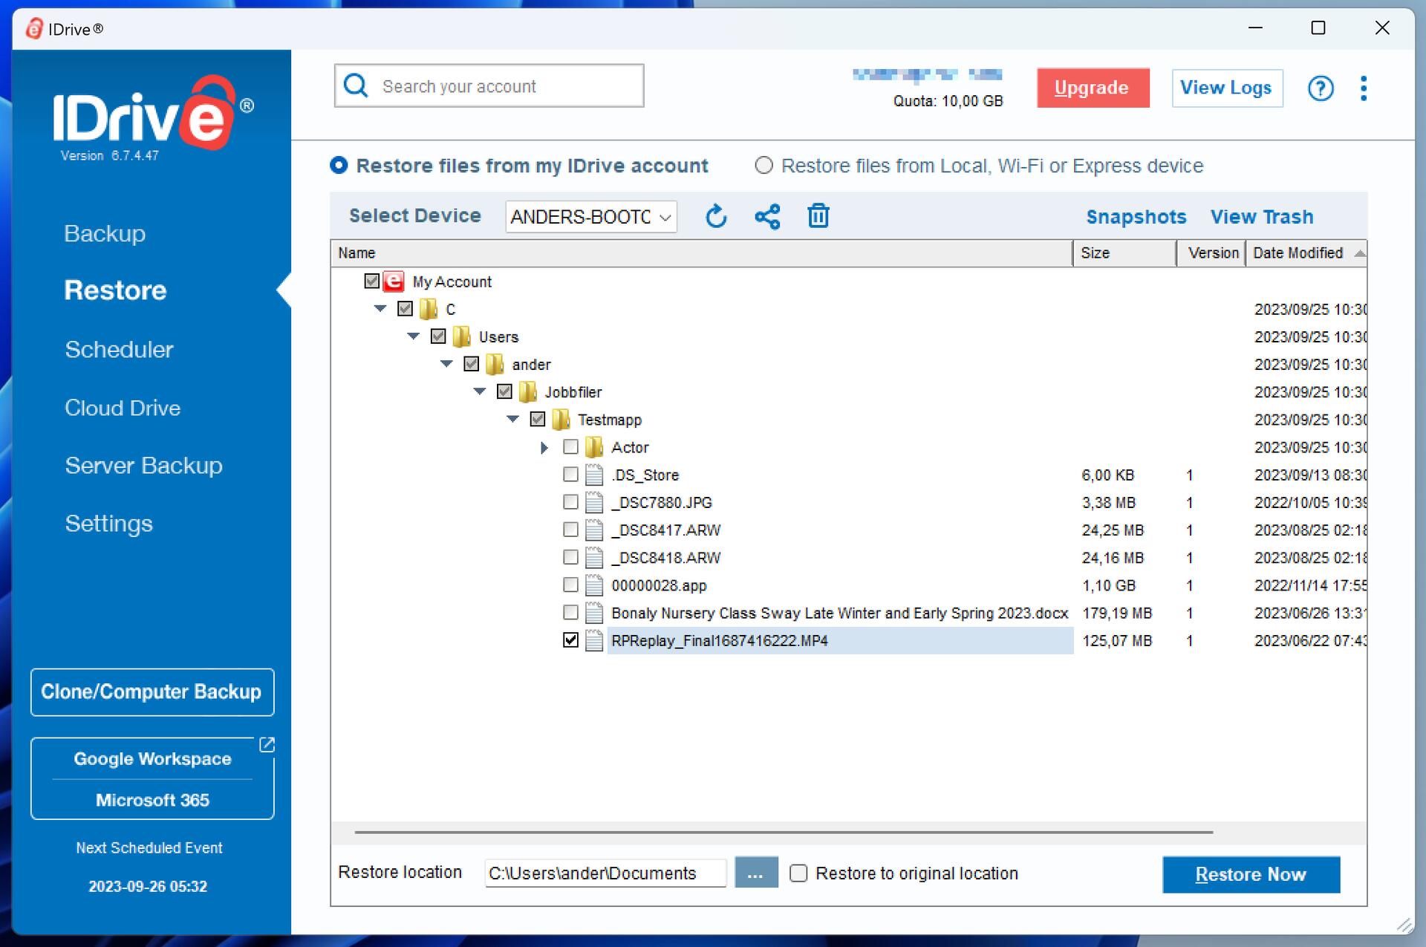Image resolution: width=1426 pixels, height=947 pixels.
Task: Select Restore from Local, Wi-Fi or Express device
Action: coord(764,166)
